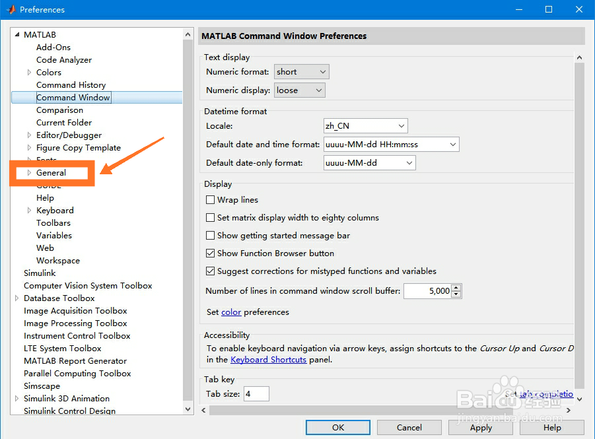Increase scroll buffer lines with up stepper
595x439 pixels.
tap(456, 288)
